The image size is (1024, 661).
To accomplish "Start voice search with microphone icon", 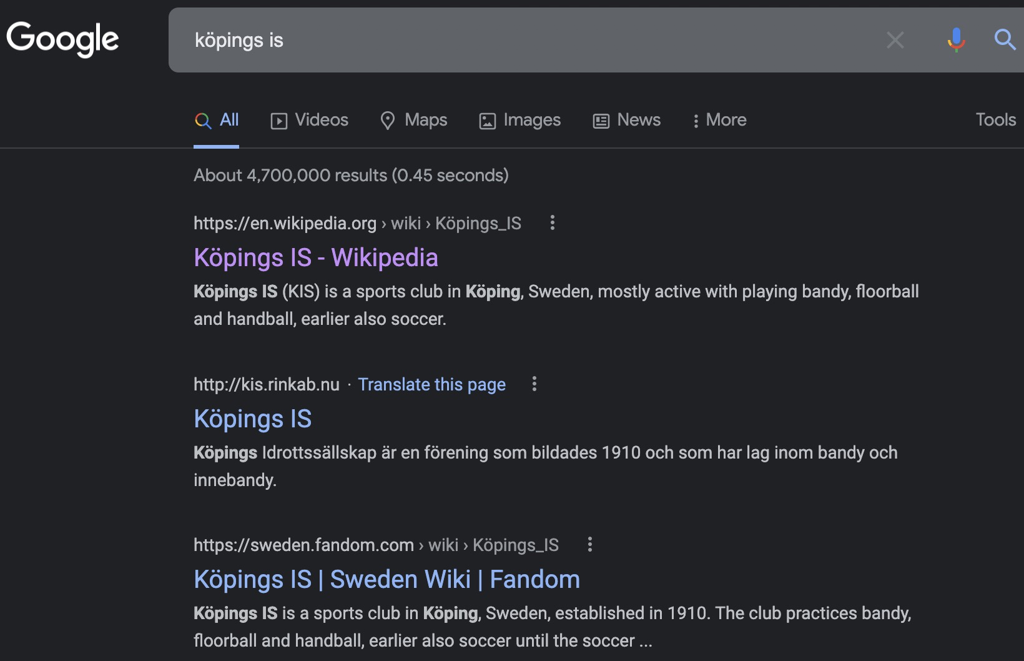I will (x=956, y=40).
